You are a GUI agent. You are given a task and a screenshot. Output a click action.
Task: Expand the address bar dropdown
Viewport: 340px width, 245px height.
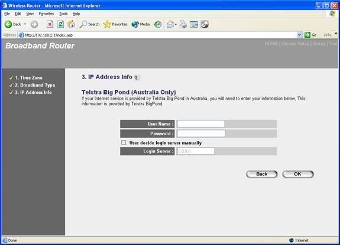pyautogui.click(x=299, y=35)
